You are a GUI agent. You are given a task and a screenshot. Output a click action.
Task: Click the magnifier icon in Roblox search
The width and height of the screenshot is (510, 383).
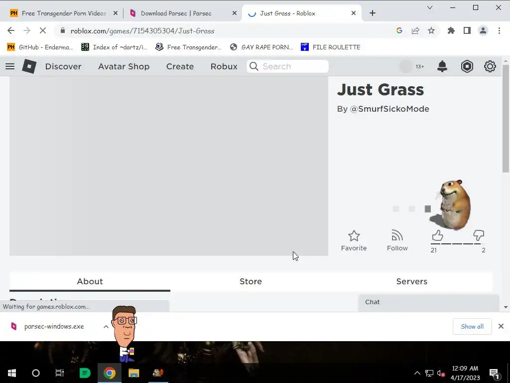[x=254, y=66]
